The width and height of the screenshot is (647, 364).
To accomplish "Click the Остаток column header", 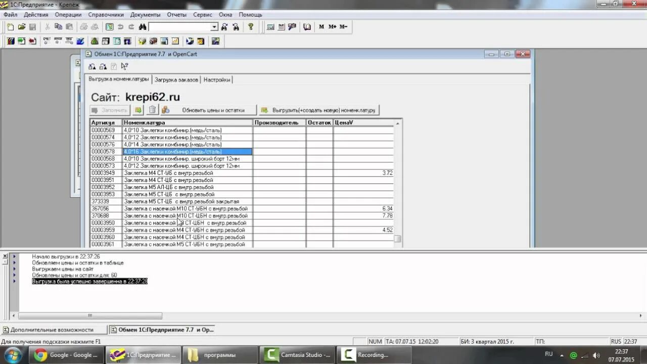I will click(319, 123).
